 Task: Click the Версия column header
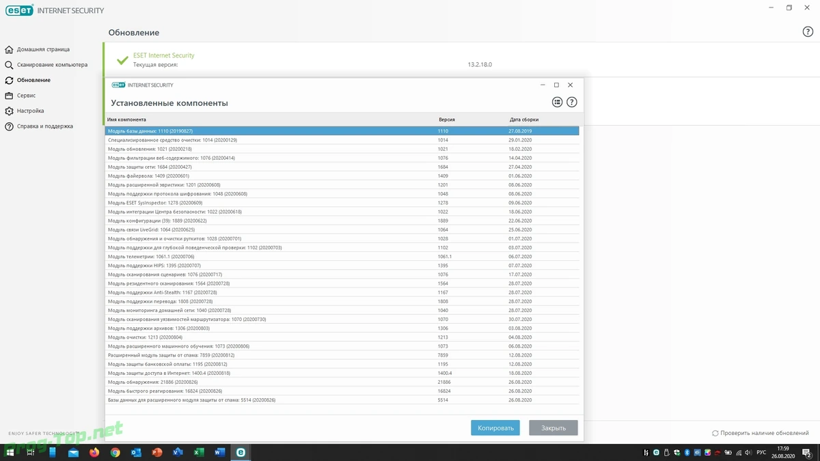[x=446, y=120]
